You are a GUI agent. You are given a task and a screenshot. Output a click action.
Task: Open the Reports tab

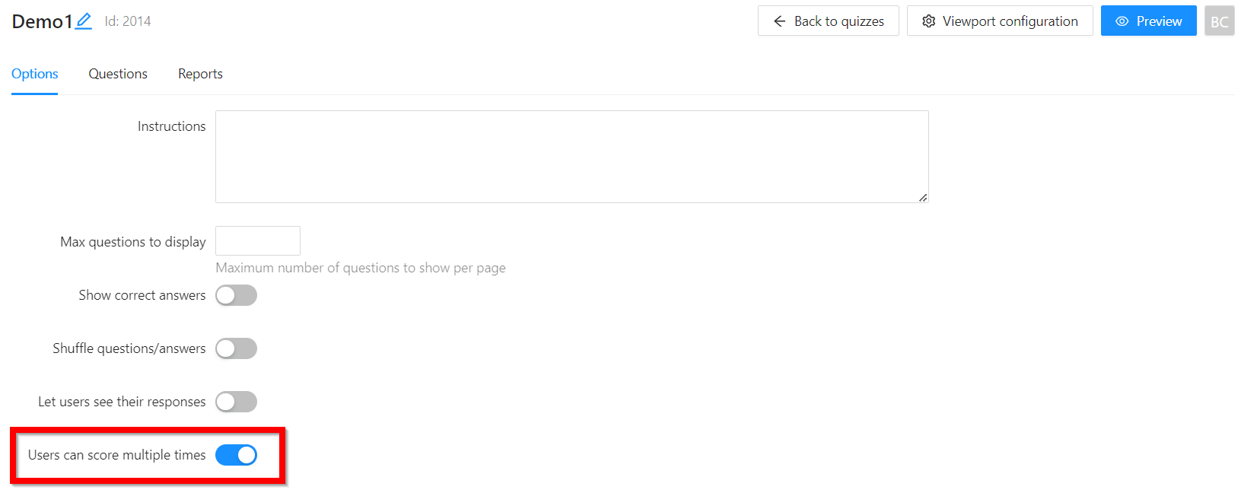coord(200,74)
